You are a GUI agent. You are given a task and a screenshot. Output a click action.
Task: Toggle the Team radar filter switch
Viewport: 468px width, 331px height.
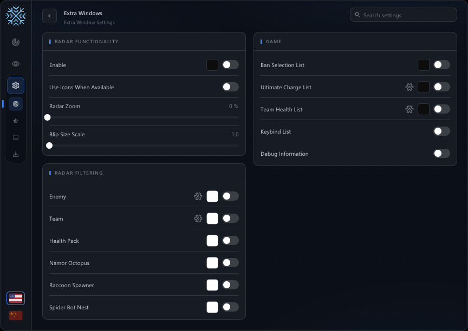pos(230,219)
